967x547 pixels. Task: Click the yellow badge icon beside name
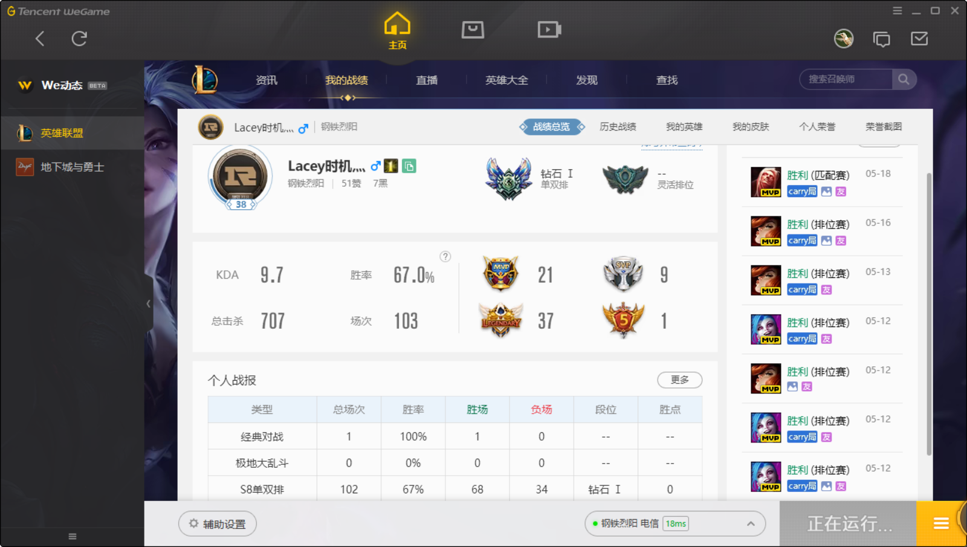click(x=391, y=166)
